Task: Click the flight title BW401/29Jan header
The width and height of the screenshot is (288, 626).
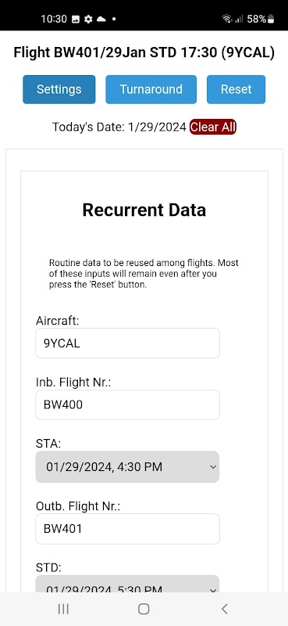Action: pos(144,52)
